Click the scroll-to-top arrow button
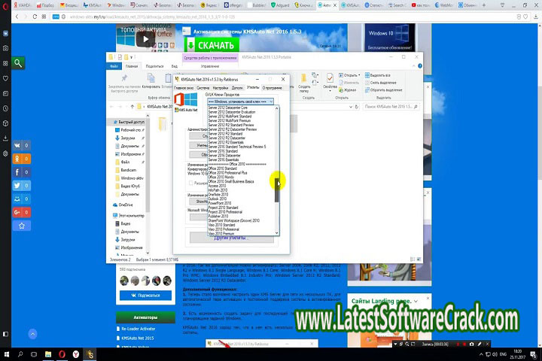 click(32, 333)
